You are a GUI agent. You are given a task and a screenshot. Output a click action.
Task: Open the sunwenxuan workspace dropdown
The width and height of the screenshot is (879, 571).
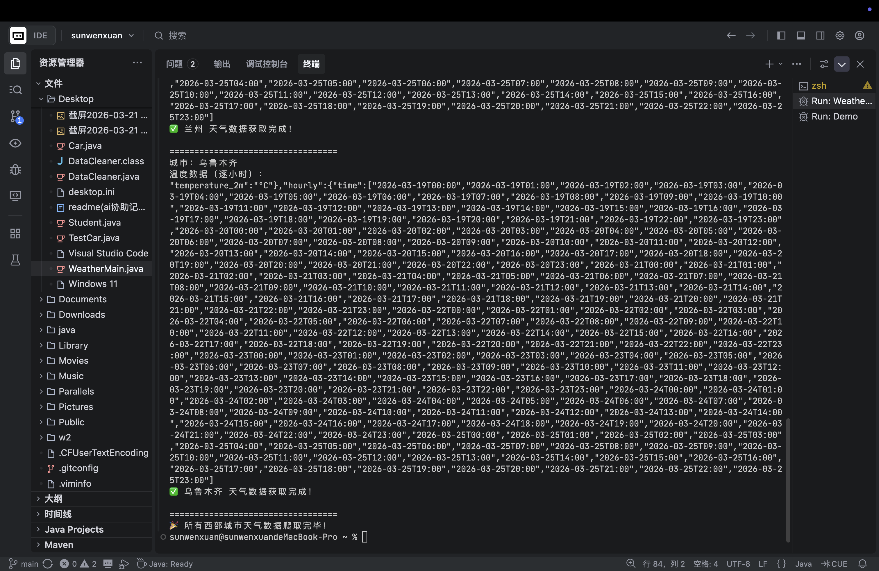pyautogui.click(x=102, y=35)
